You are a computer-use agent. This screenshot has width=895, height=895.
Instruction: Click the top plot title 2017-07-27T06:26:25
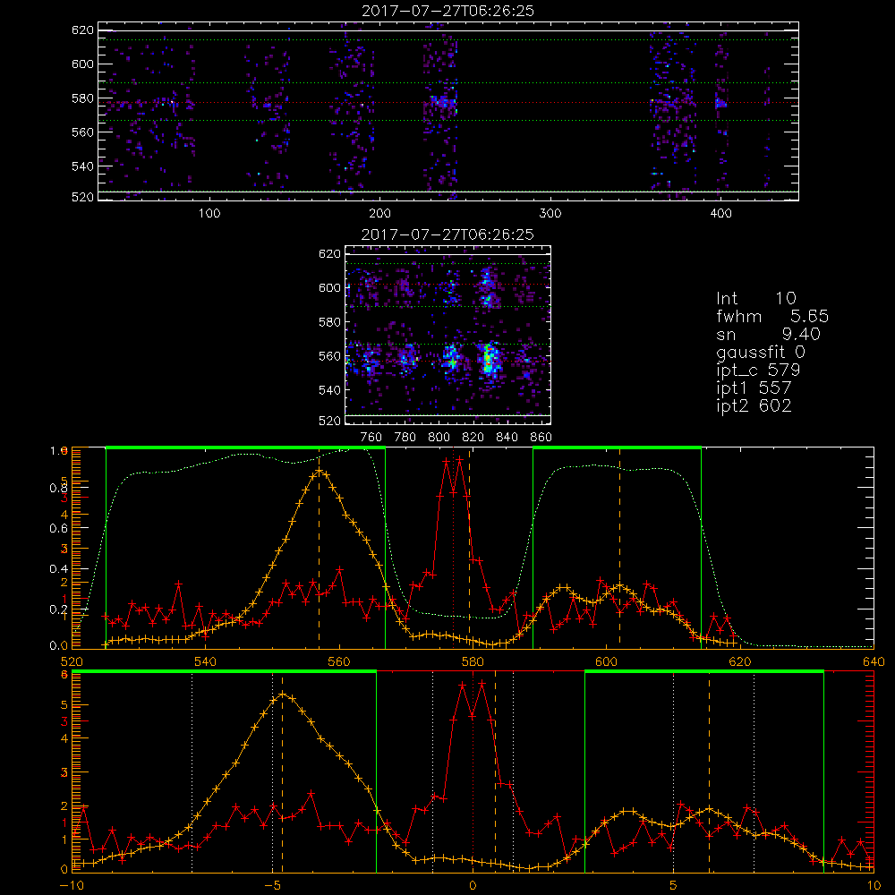click(x=447, y=11)
